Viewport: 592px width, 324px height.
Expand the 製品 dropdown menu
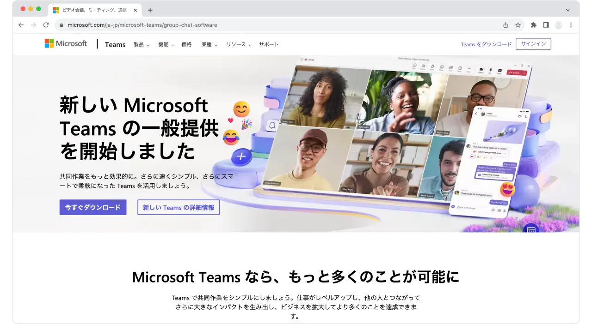point(142,45)
